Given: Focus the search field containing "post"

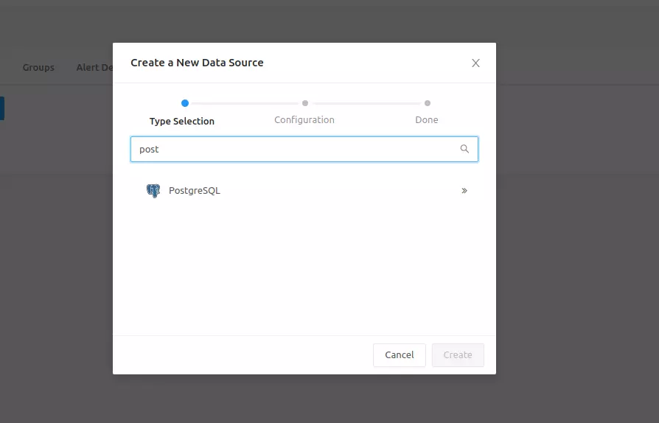Looking at the screenshot, I should (x=295, y=149).
